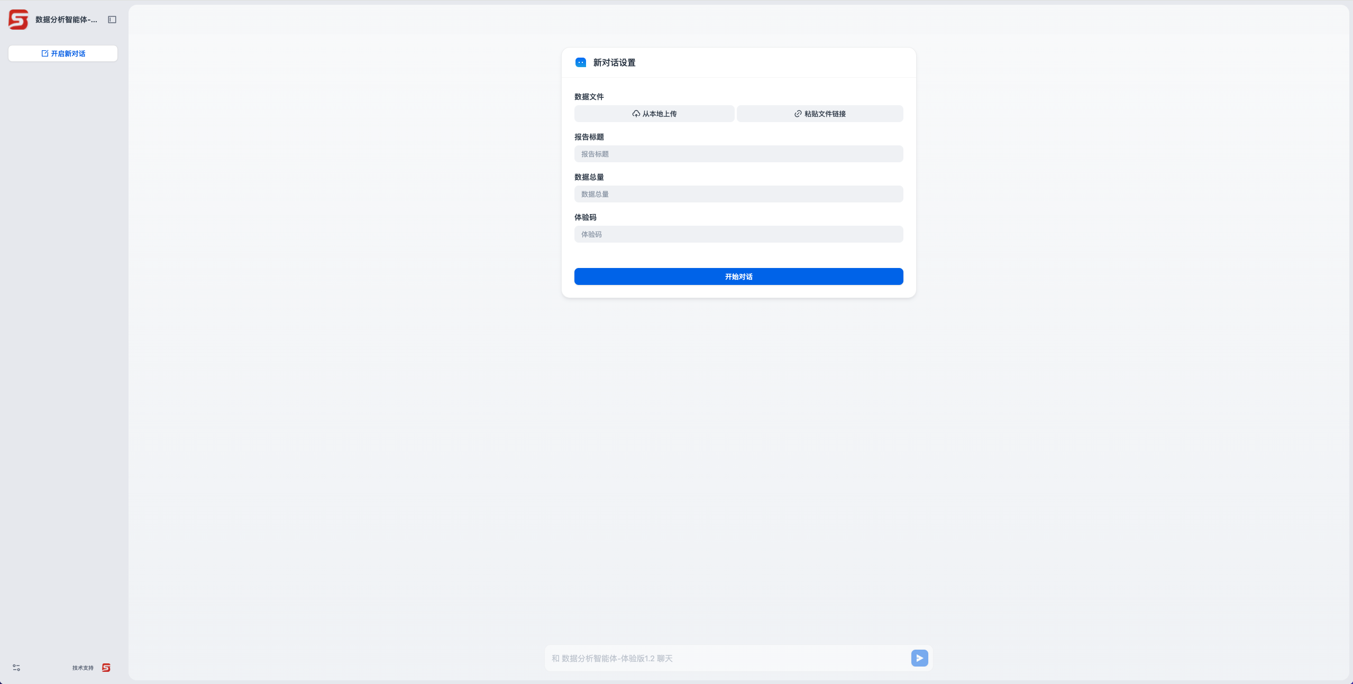Viewport: 1353px width, 684px height.
Task: Click the small red S logo by 技术支持
Action: (x=106, y=668)
